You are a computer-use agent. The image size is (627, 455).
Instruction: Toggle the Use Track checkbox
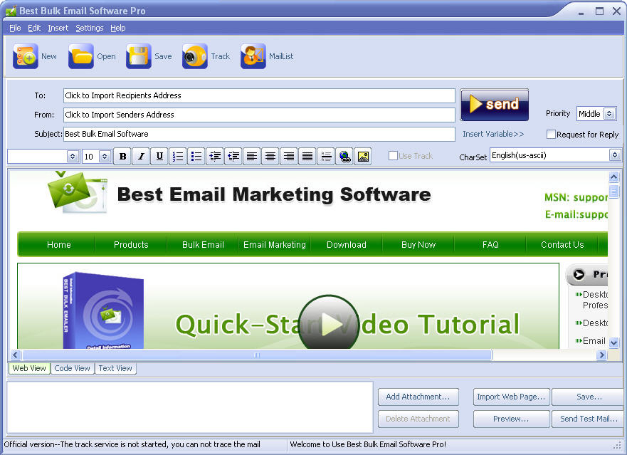pos(393,155)
